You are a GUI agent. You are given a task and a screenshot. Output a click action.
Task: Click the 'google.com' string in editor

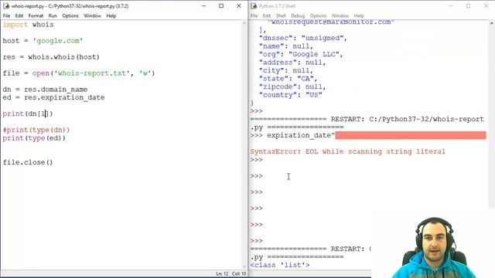[x=57, y=41]
